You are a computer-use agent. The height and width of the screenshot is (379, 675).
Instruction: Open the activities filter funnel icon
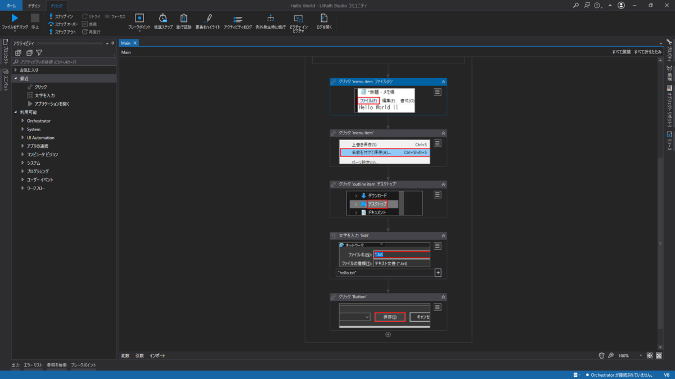click(x=39, y=52)
